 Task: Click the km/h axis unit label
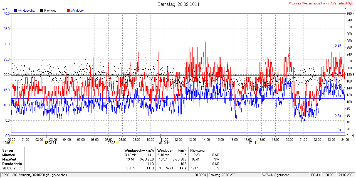(x=5, y=9)
